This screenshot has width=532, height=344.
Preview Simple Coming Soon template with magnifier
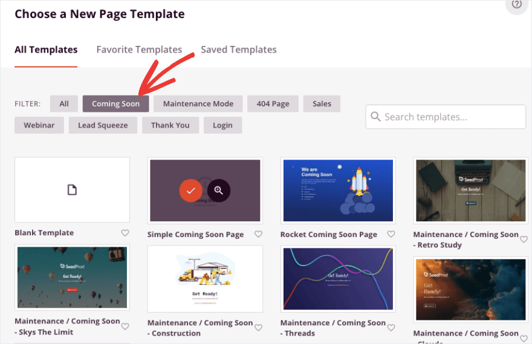tap(219, 190)
